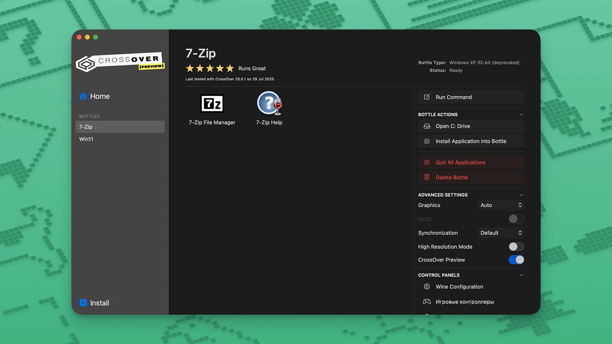Screen dimensions: 612x344
Task: Launch the 7-Zip Help icon
Action: coord(269,103)
